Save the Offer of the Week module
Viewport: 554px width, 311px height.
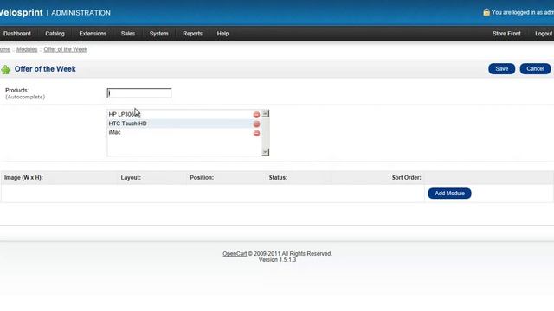501,69
